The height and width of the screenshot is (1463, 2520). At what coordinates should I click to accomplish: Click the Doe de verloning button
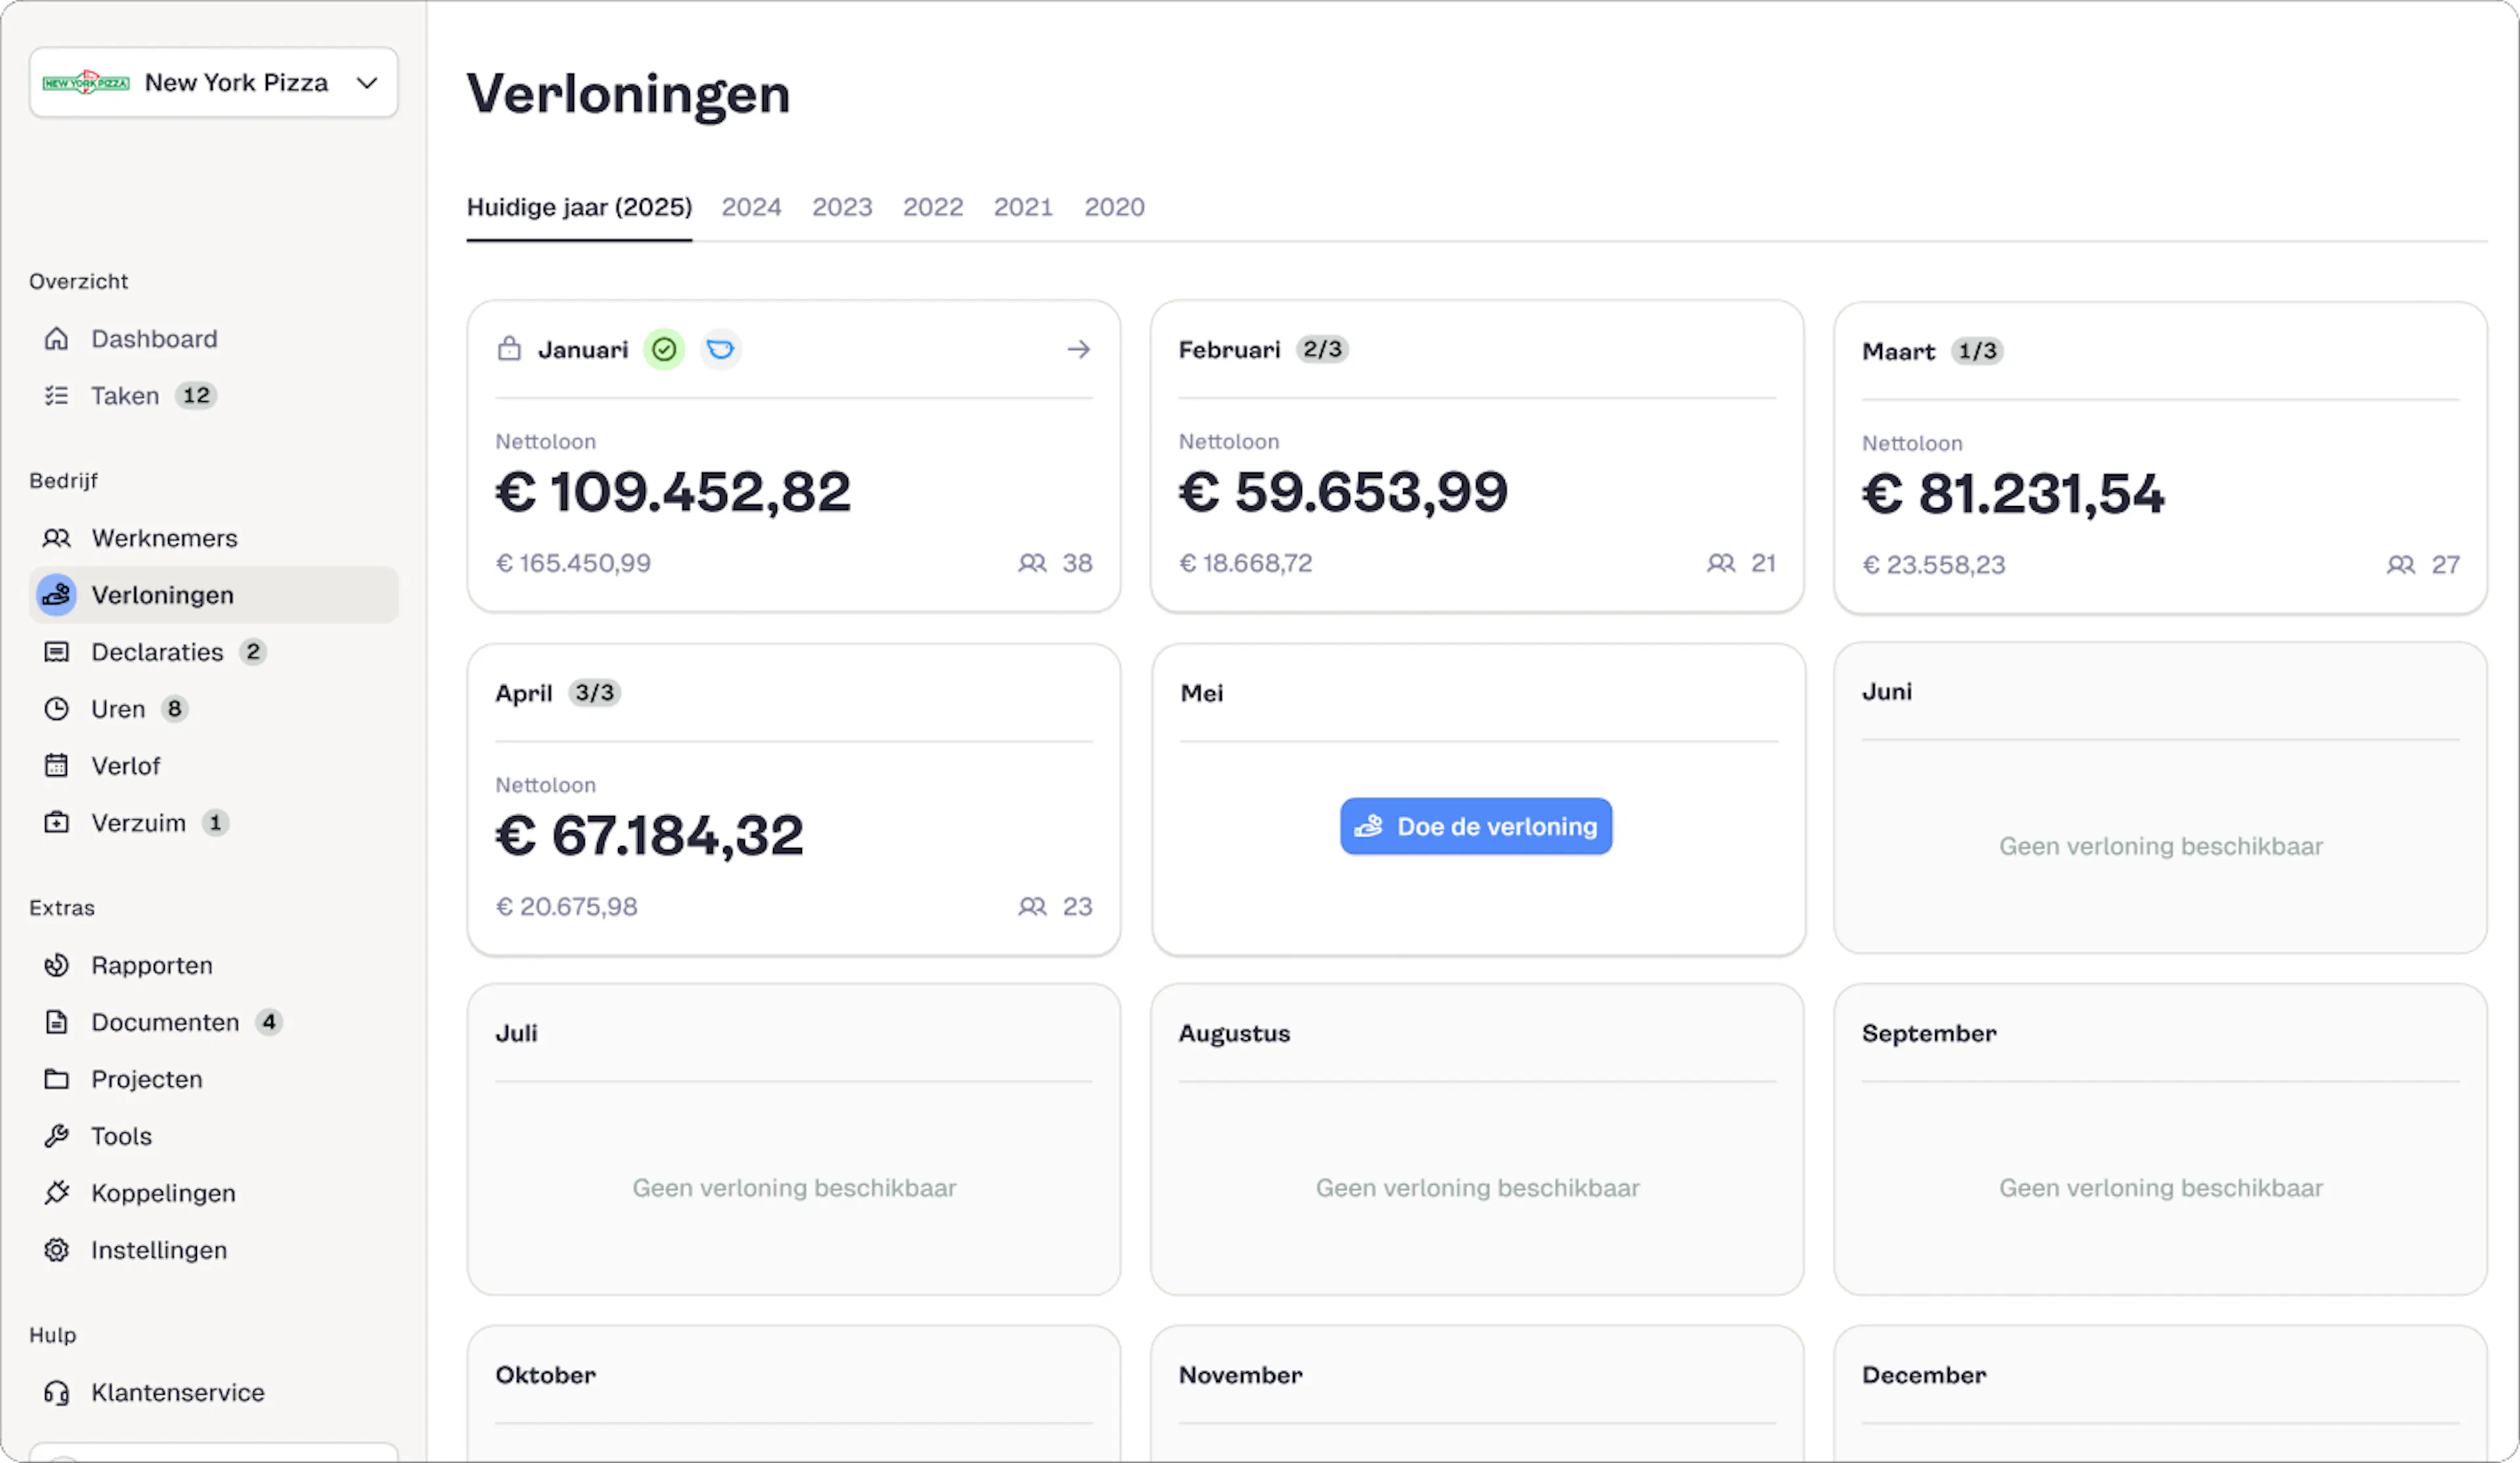coord(1476,826)
